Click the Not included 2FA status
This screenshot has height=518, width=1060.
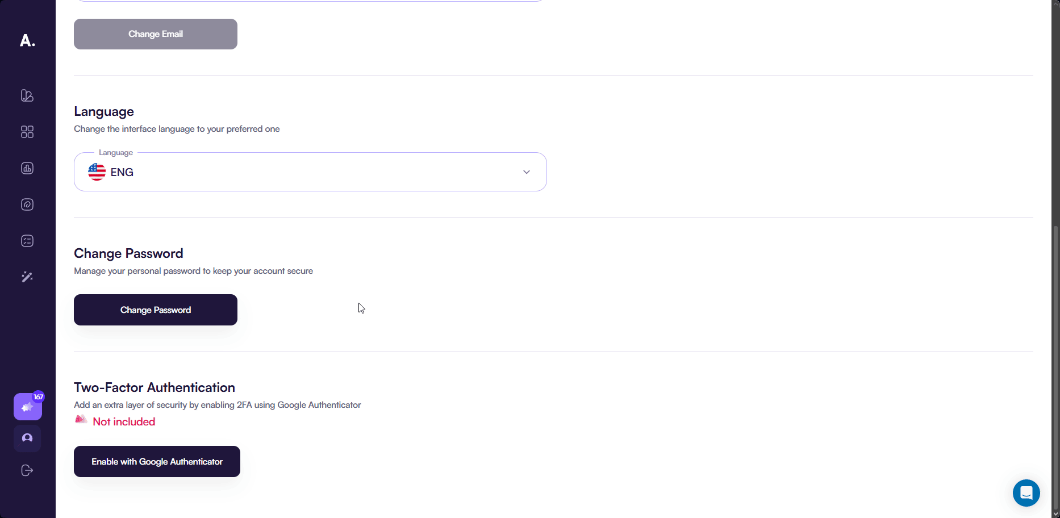point(124,421)
